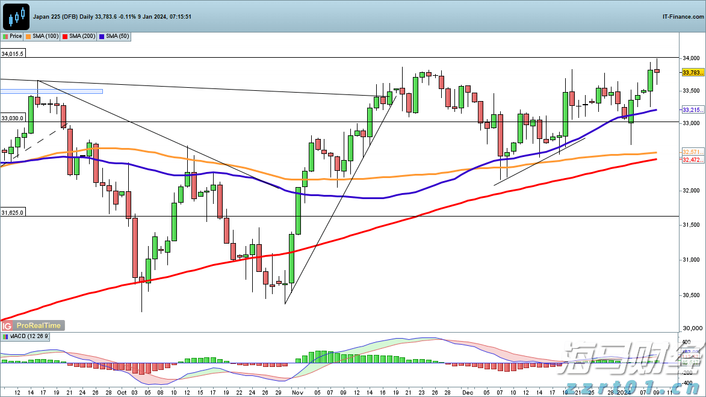Click the orange SMA (100) legend square
The image size is (706, 397).
point(28,37)
